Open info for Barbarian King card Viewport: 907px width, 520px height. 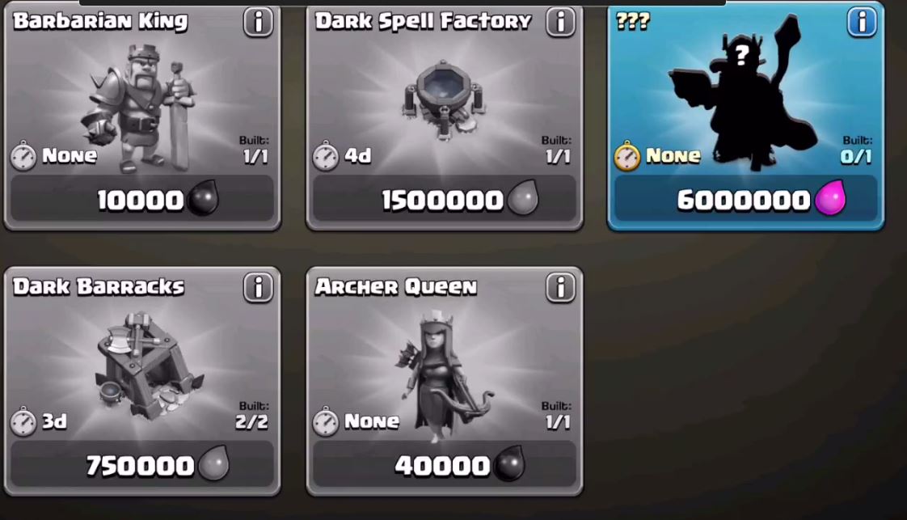(x=258, y=23)
